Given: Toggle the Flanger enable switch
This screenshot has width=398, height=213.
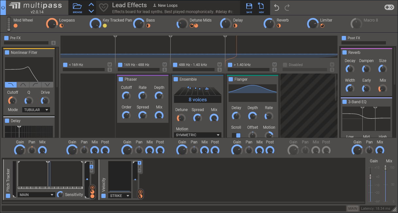Looking at the screenshot, I should 231,79.
